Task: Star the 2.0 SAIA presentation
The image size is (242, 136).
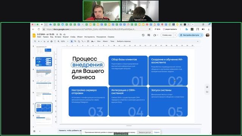Action: tap(57, 34)
